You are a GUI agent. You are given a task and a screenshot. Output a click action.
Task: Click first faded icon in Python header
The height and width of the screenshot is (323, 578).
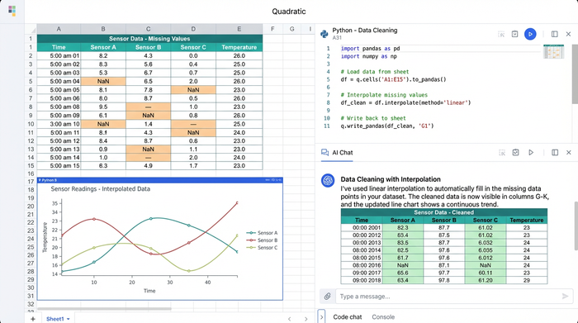(x=501, y=35)
